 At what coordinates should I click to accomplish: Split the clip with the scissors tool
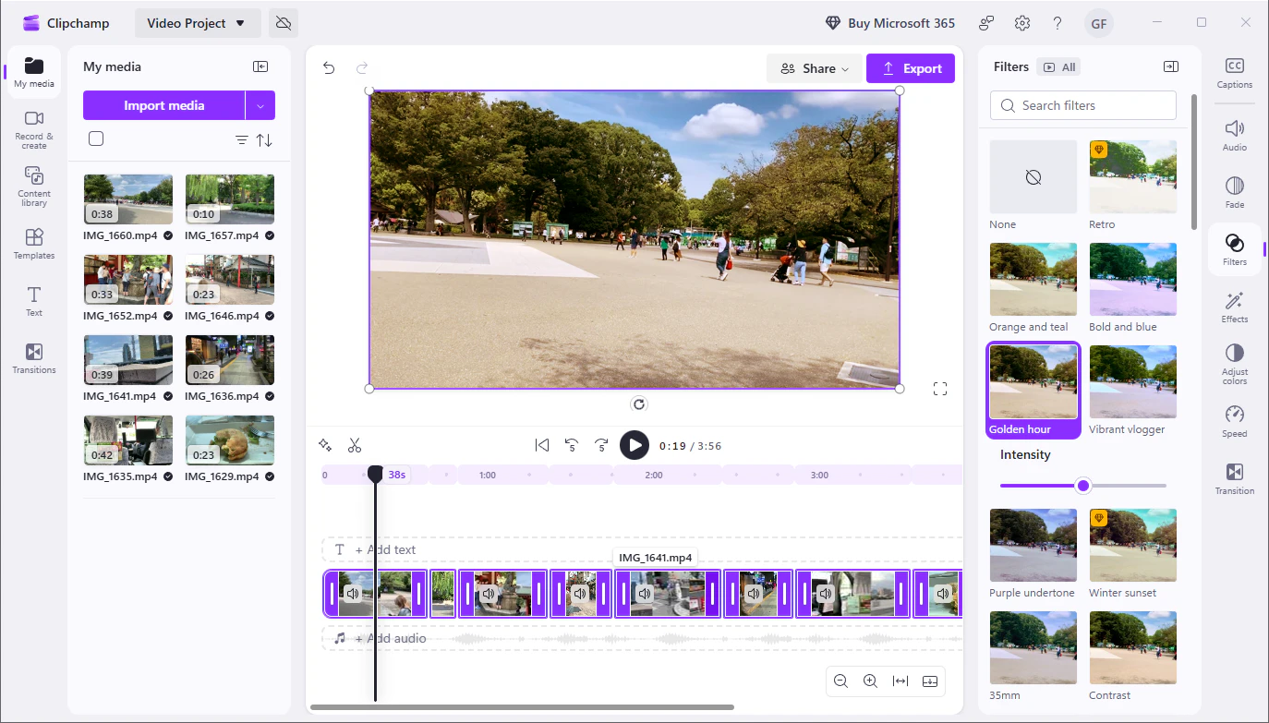tap(355, 444)
